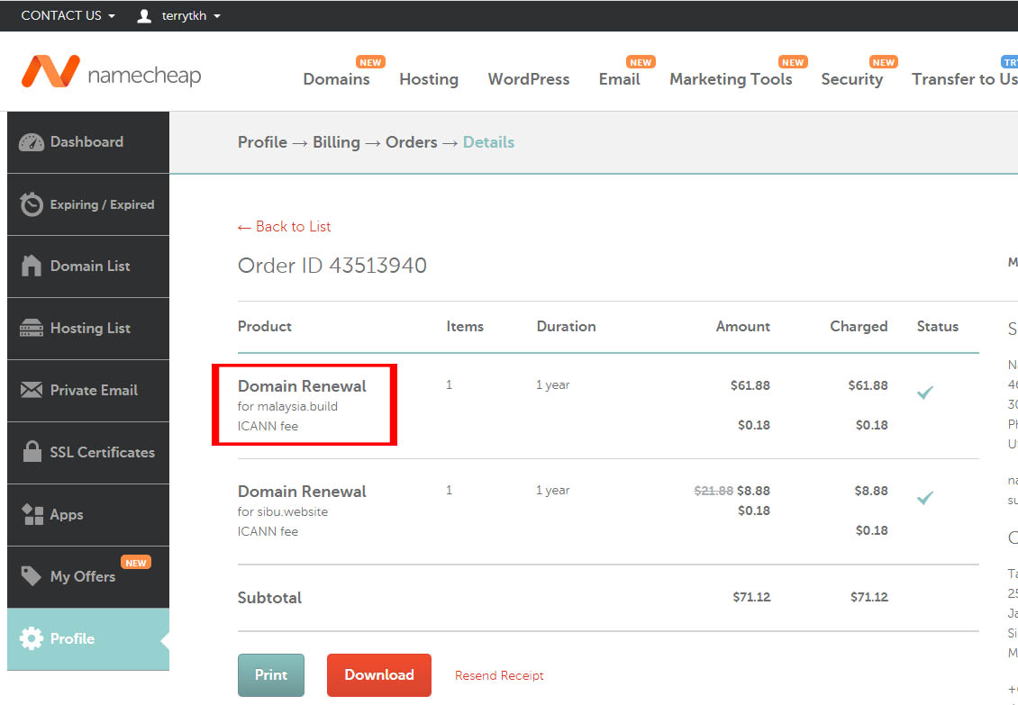Image resolution: width=1018 pixels, height=705 pixels.
Task: Click the Private Email envelope icon
Action: click(32, 390)
